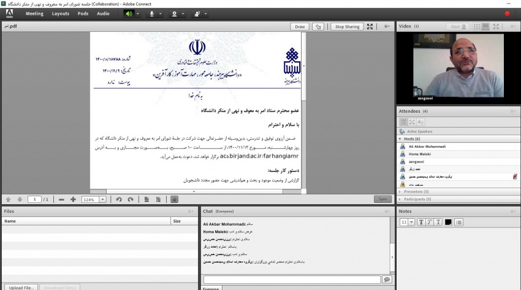Open the 124% zoom level dropdown
Screen dimensions: 521x290
click(103, 199)
